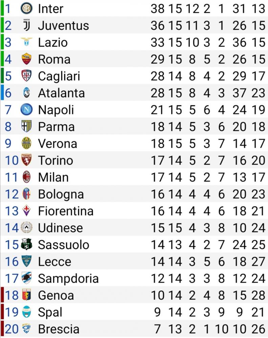Screen dimensions: 268x338
Task: Select the Lazio eagle crest
Action: pyautogui.click(x=26, y=42)
